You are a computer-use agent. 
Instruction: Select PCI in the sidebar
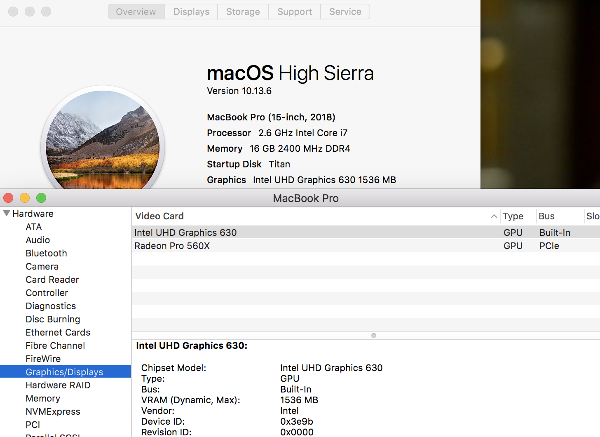point(33,425)
